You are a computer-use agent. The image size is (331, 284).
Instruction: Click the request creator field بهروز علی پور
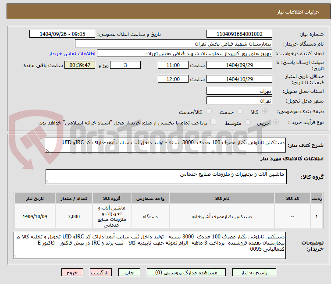click(x=185, y=53)
